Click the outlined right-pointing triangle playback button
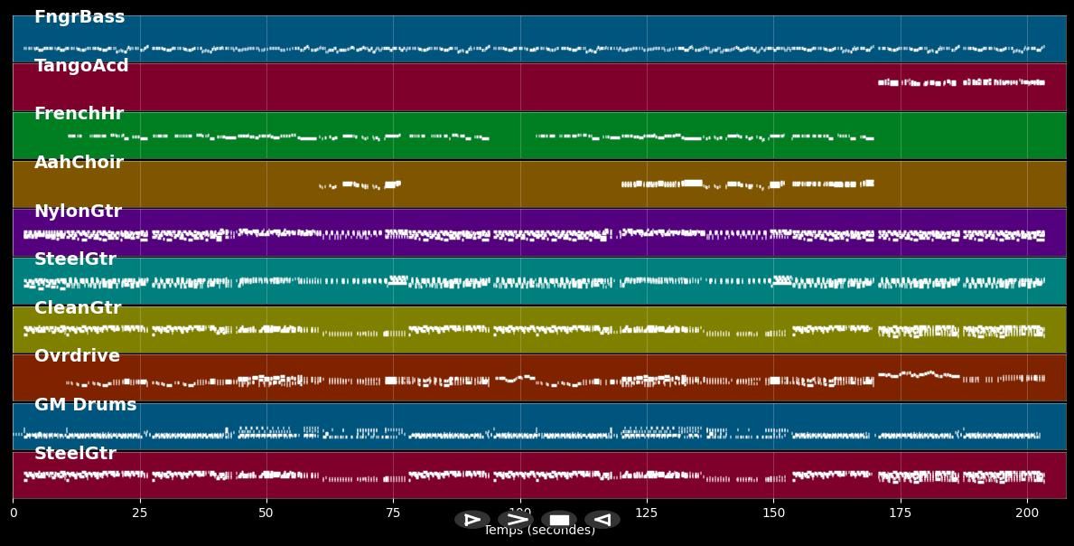This screenshot has height=546, width=1074. 472,520
